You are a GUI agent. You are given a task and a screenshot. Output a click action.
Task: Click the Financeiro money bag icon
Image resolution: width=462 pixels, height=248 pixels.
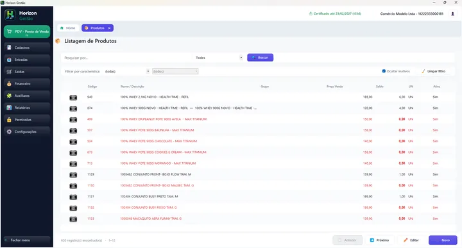coord(9,83)
